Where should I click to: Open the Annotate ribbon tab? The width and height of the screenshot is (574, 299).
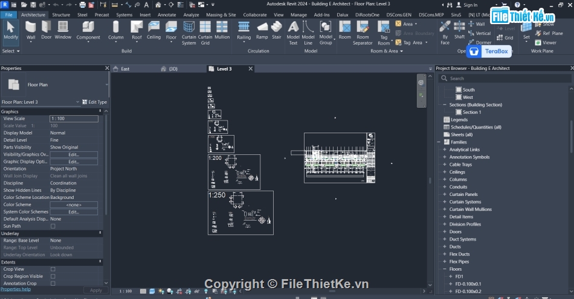167,15
